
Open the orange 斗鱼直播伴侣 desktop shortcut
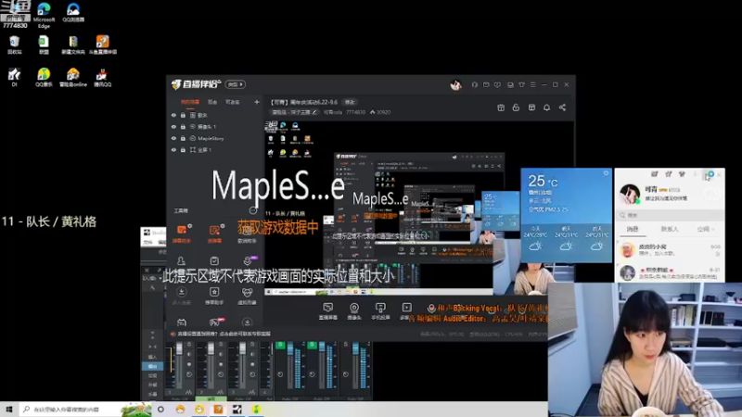pos(103,44)
